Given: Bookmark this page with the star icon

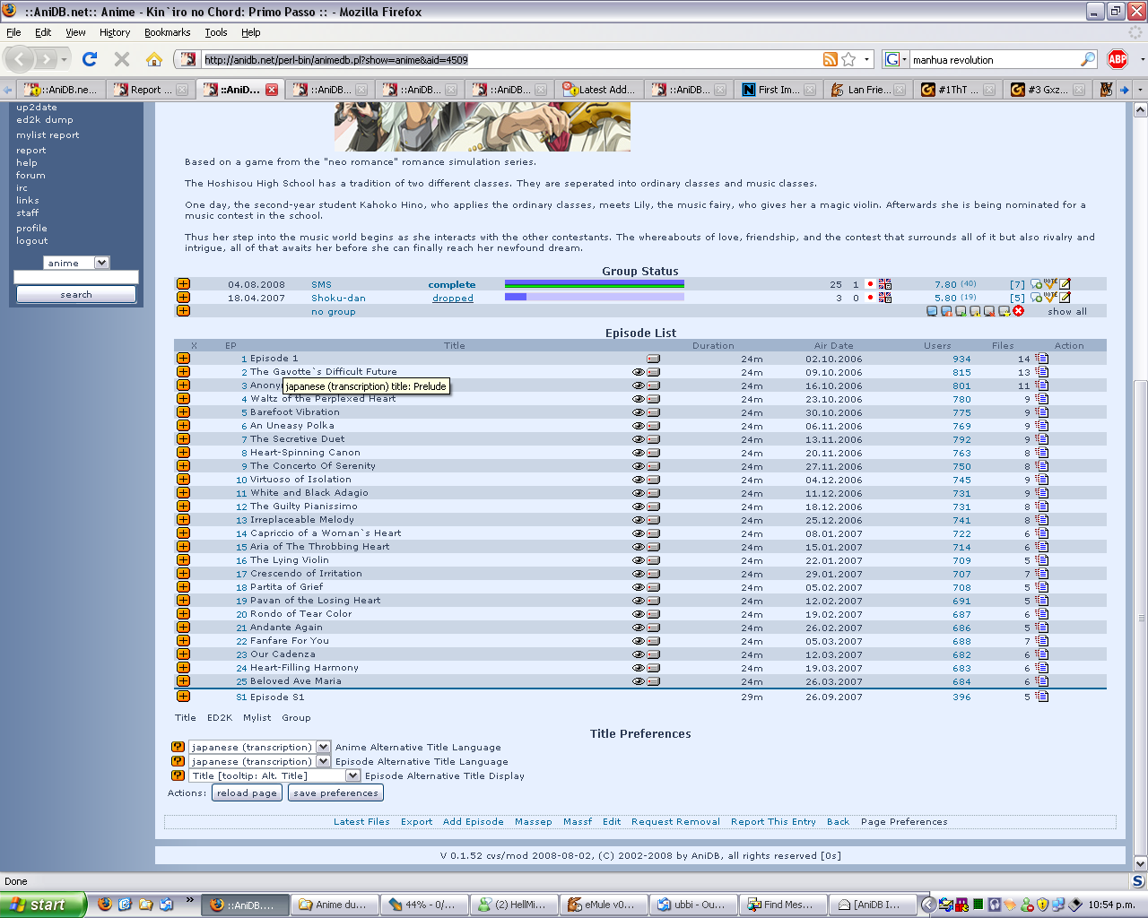Looking at the screenshot, I should click(848, 59).
